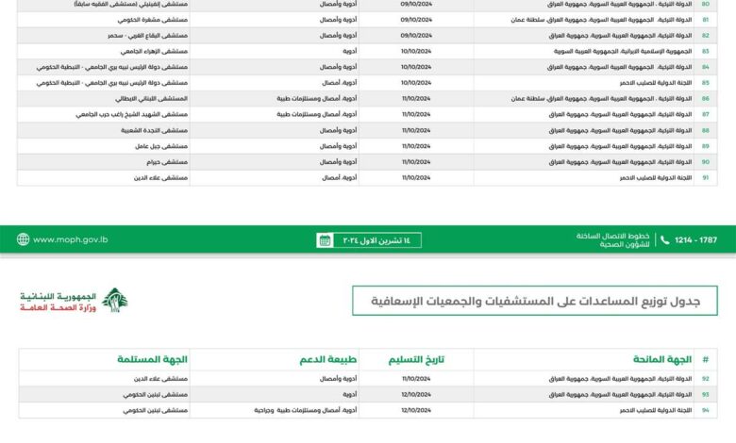Click recipient "المستشفى اللبناني الايطالي"
The image size is (736, 443).
pos(151,98)
